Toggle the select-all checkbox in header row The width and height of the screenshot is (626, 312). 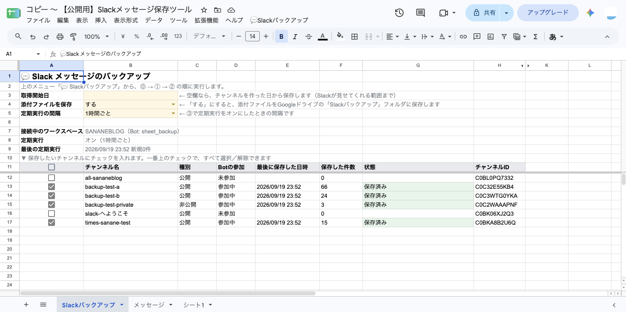pos(52,167)
